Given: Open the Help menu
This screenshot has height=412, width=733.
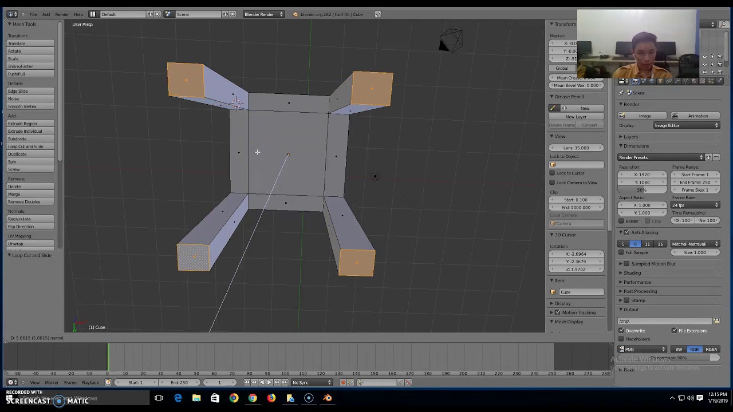Looking at the screenshot, I should 78,14.
